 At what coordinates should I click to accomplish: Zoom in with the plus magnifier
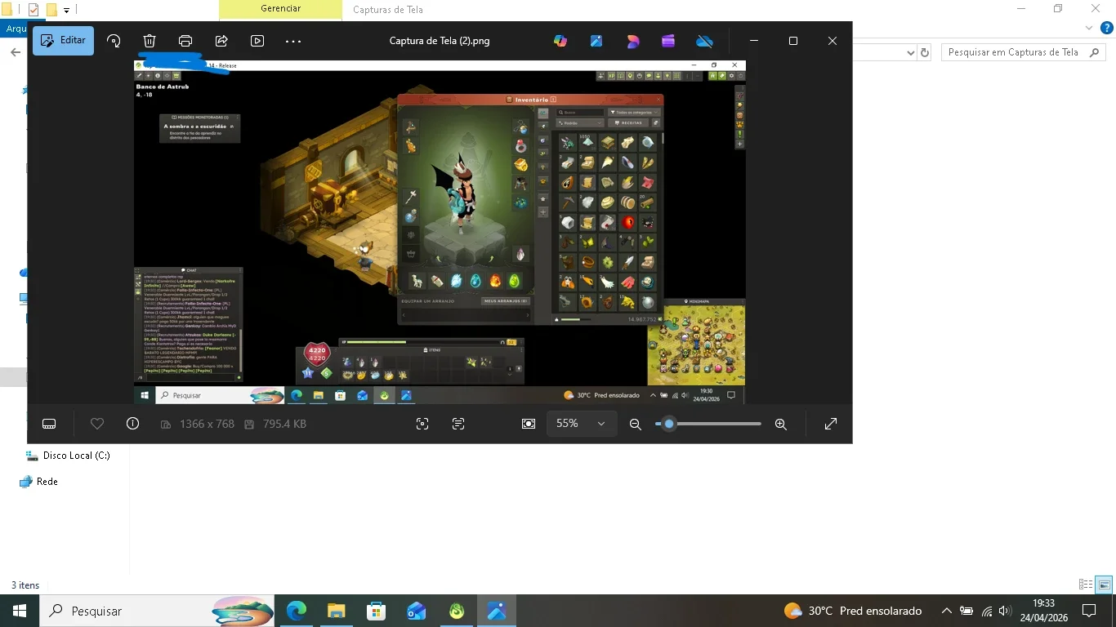click(x=781, y=424)
